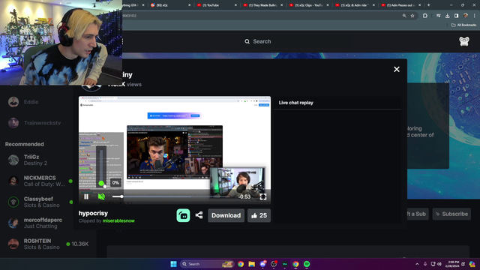Click the zoom magnifier icon in address bar
Image resolution: width=480 pixels, height=270 pixels.
[x=404, y=16]
